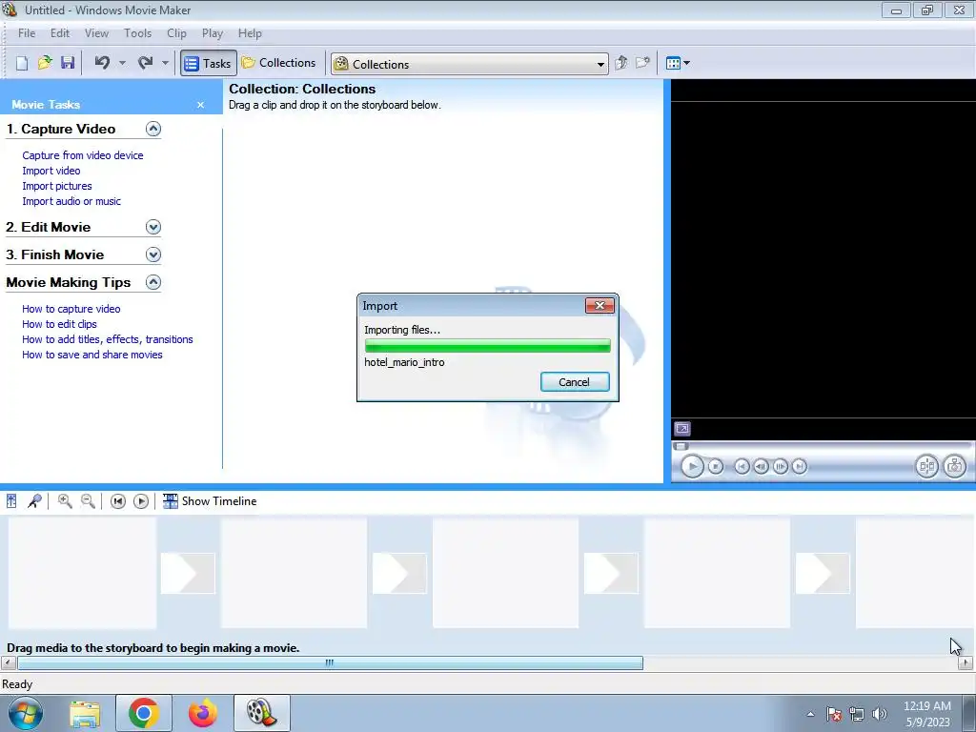976x732 pixels.
Task: Open the File menu
Action: [x=27, y=33]
